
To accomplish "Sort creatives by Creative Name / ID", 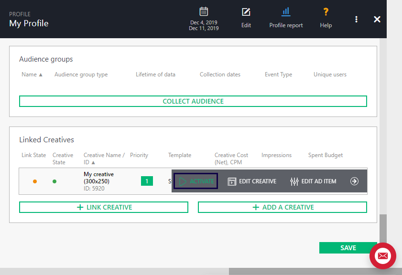I will tap(104, 159).
